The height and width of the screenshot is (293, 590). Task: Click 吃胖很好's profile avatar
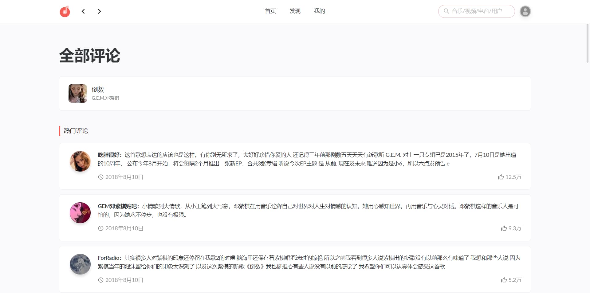(x=80, y=161)
